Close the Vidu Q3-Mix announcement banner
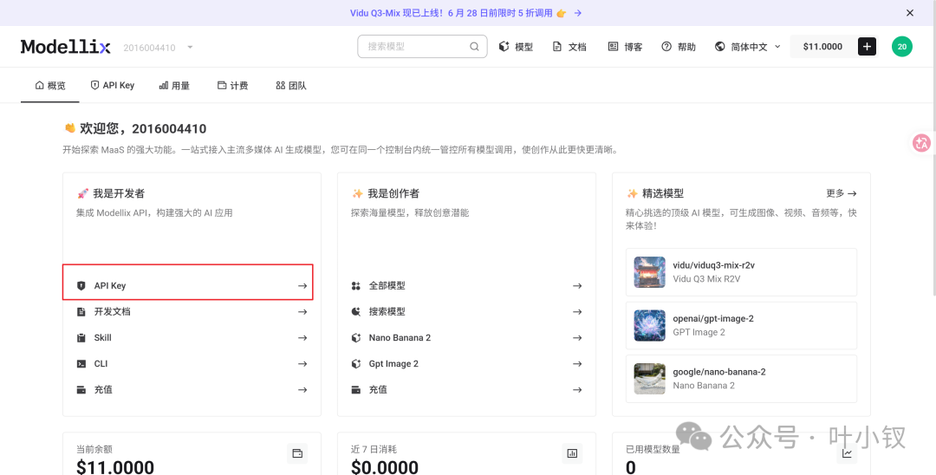 click(x=910, y=12)
